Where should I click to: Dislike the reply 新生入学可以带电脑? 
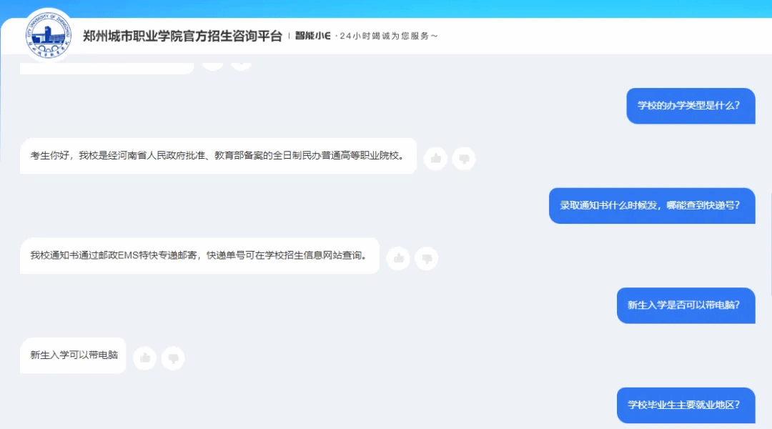pos(173,357)
